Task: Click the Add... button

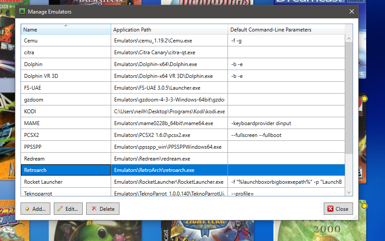Action: [35, 209]
